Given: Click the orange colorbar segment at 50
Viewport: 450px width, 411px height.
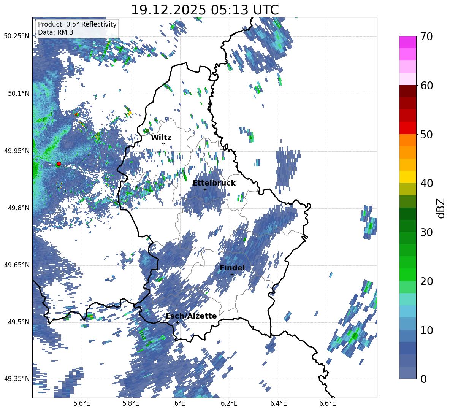Looking at the screenshot, I should pos(407,140).
